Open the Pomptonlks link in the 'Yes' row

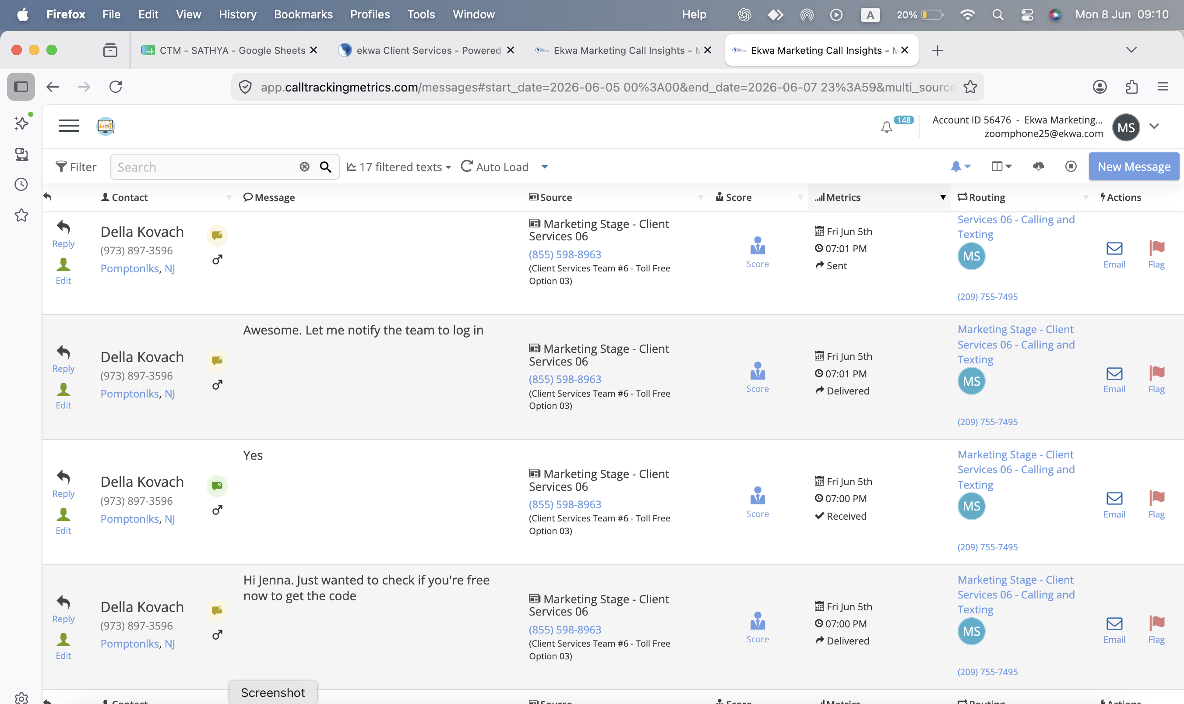coord(130,519)
